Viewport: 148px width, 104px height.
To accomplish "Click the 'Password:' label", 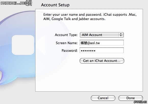I will click(70, 50).
